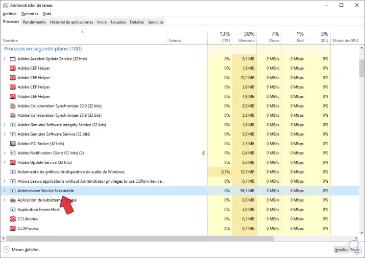This screenshot has height=258, width=365.
Task: Click icon of Adobe CEF Helper 70,7 MB
Action: click(13, 78)
